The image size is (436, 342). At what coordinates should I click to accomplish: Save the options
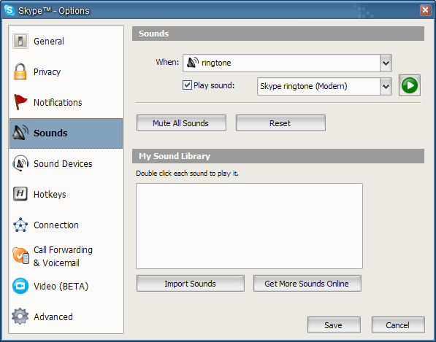point(334,324)
